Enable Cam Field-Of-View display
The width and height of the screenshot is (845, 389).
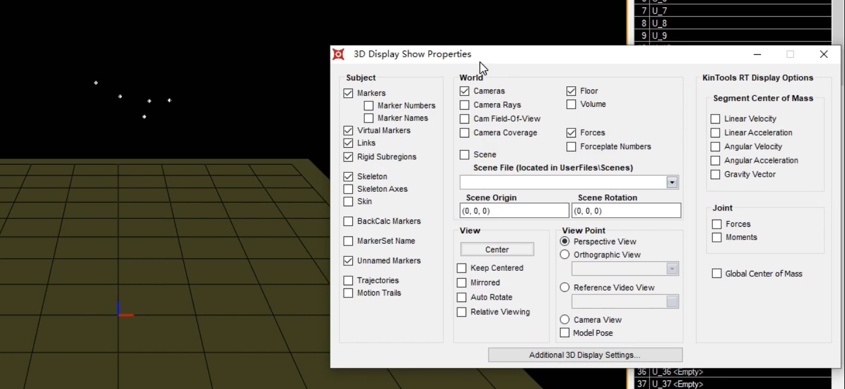(464, 118)
